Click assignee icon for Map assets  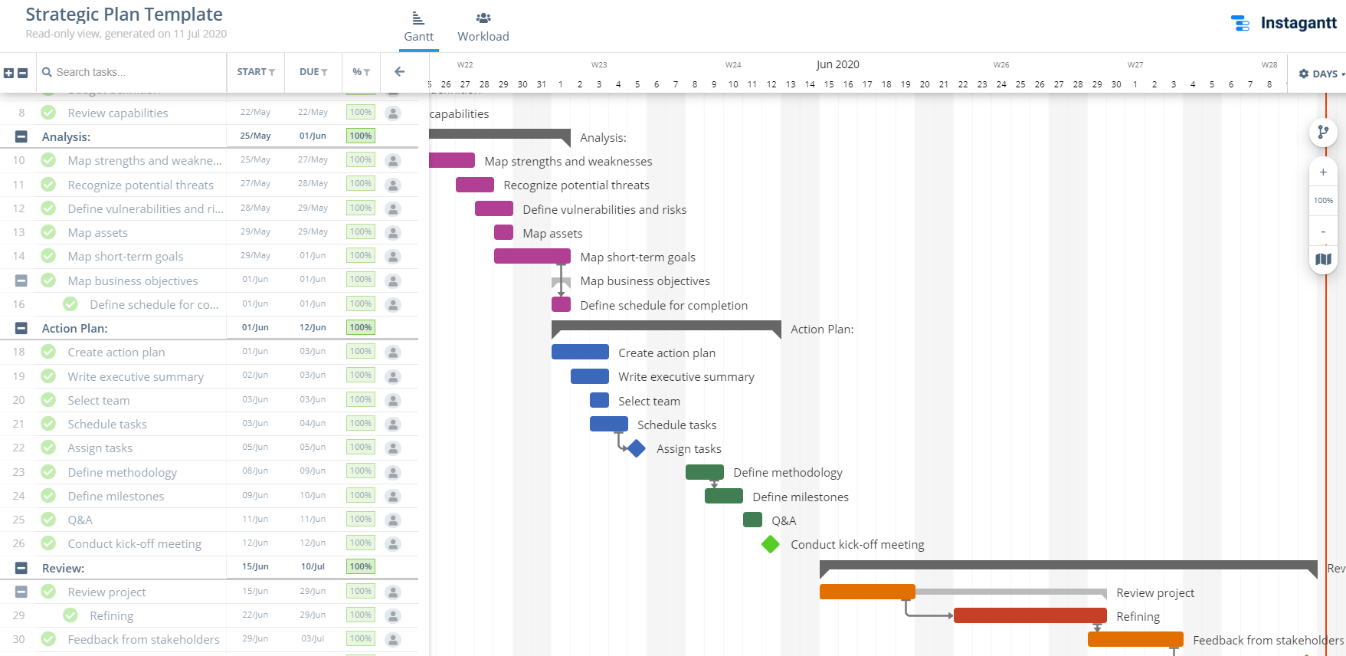point(393,232)
